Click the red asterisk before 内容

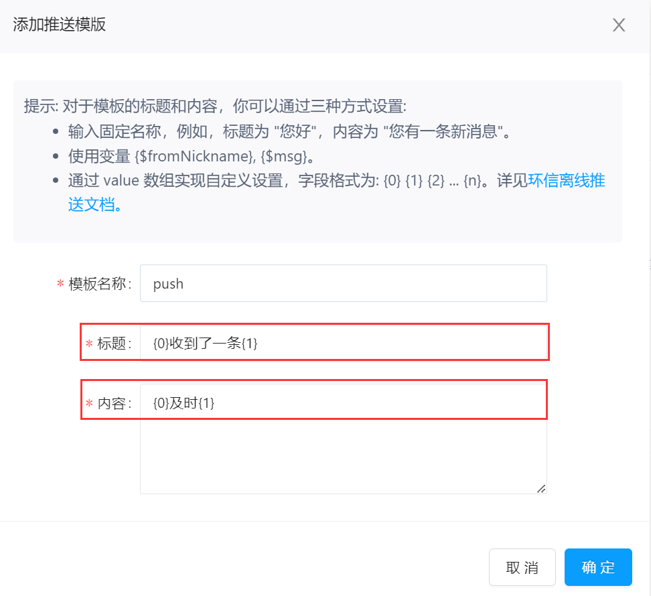click(89, 404)
